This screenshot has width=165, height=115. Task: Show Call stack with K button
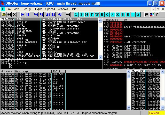coord(117,15)
